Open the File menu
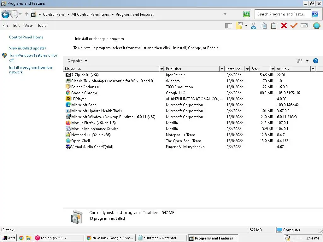323x242 pixels. [x=5, y=26]
